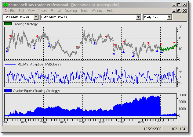Click the 2003 label on time axis

click(24, 122)
